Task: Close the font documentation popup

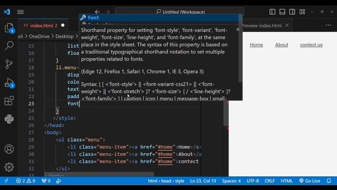Action: click(237, 30)
